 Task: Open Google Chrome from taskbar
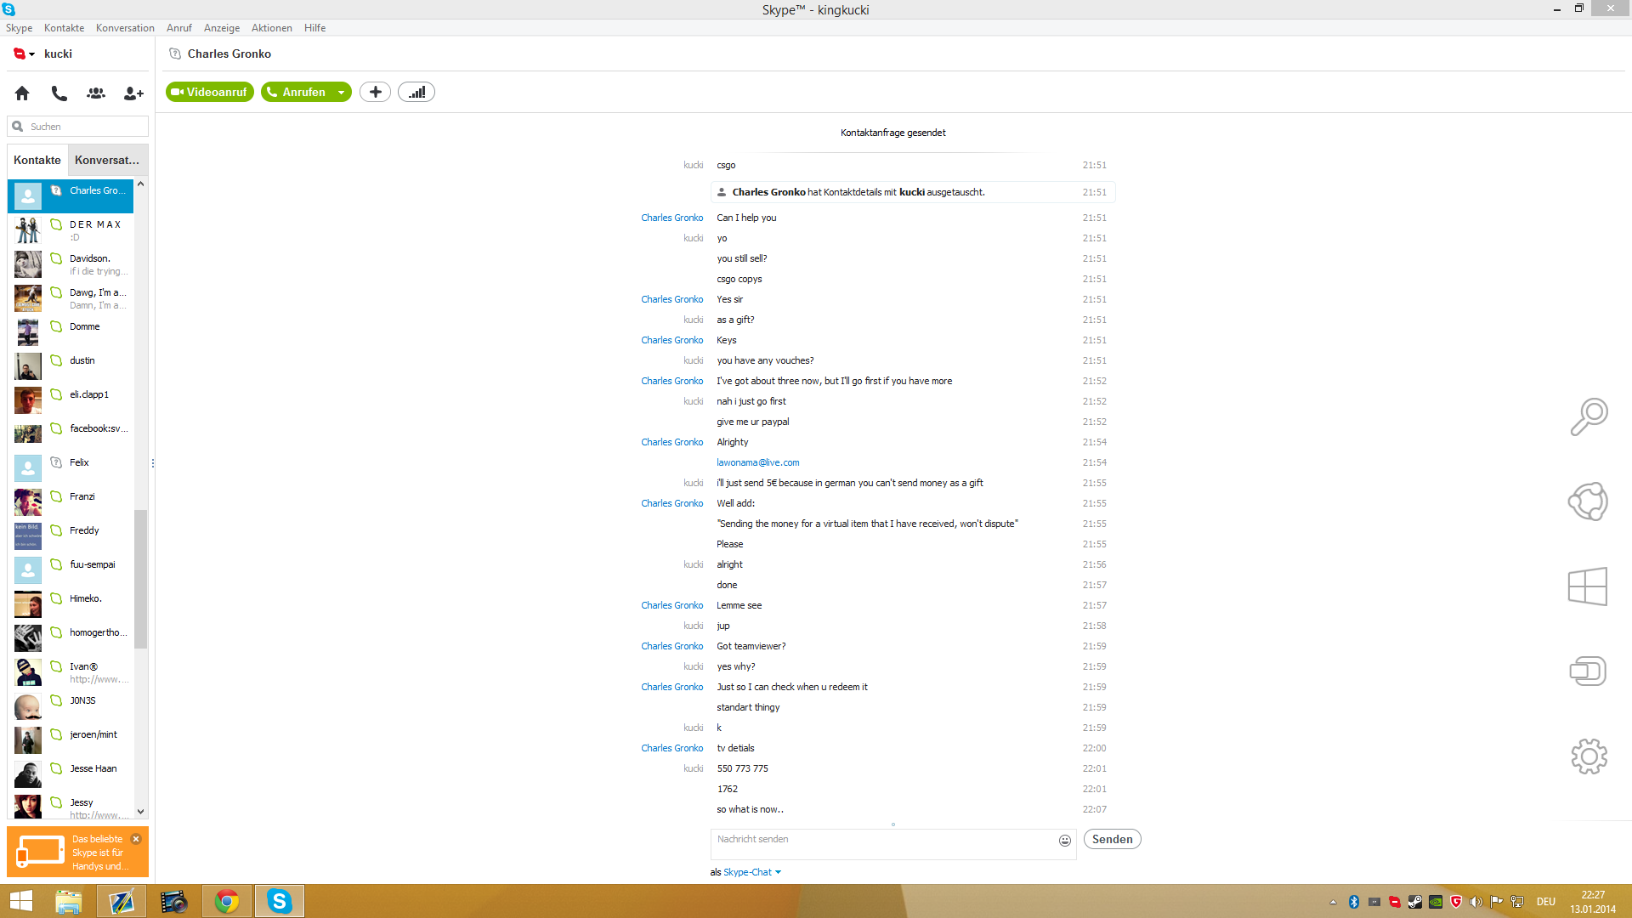[227, 901]
